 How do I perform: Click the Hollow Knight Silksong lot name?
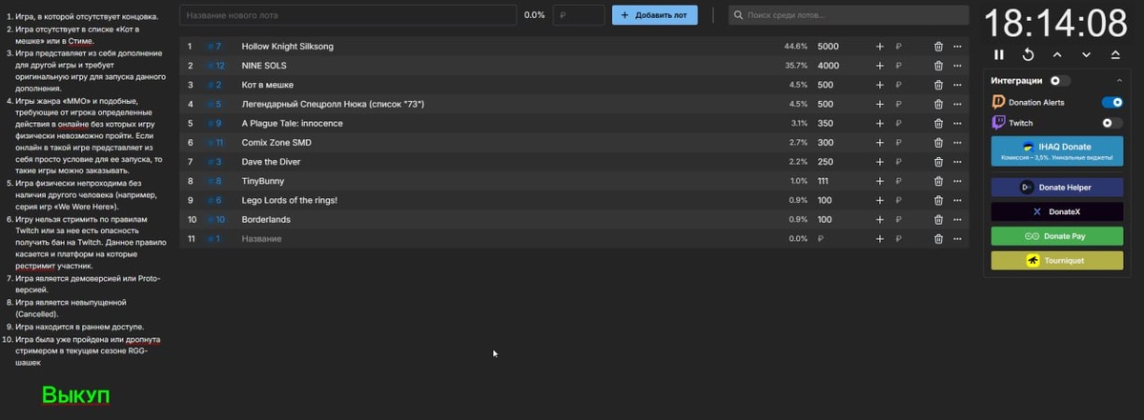pyautogui.click(x=289, y=47)
